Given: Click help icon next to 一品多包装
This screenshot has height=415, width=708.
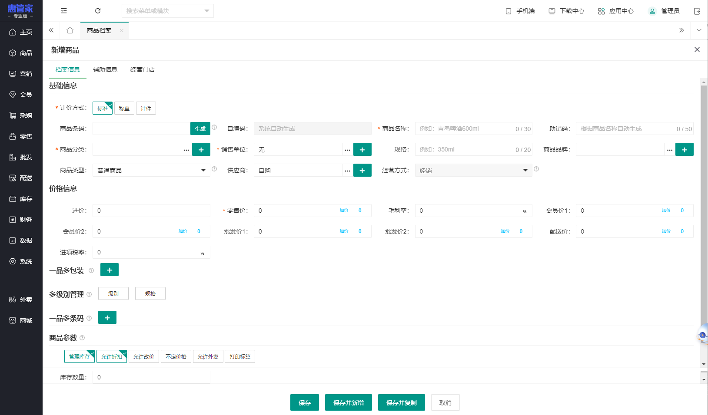Looking at the screenshot, I should coord(91,270).
